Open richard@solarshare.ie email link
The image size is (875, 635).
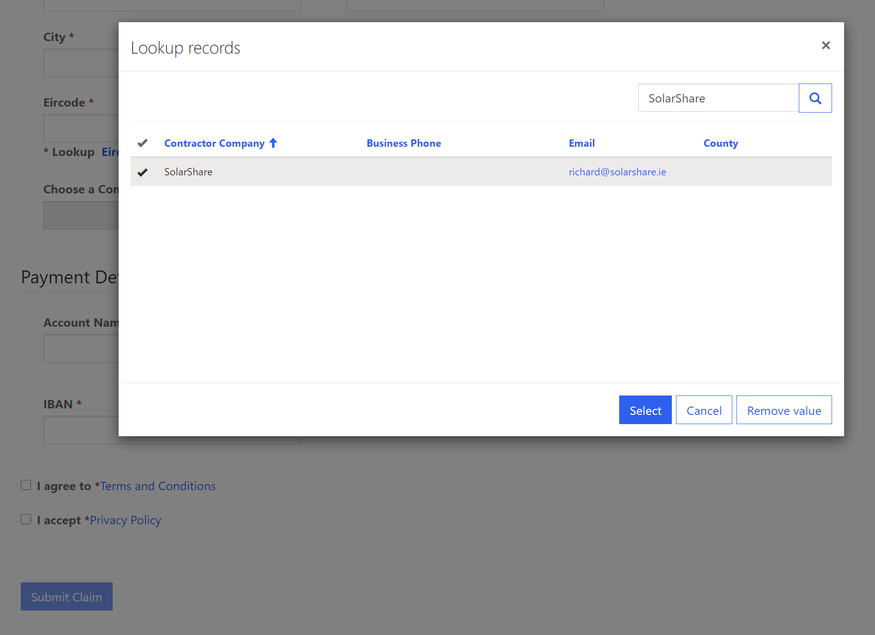pyautogui.click(x=617, y=172)
